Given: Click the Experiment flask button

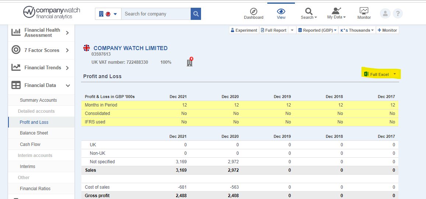Looking at the screenshot, I should click(244, 30).
